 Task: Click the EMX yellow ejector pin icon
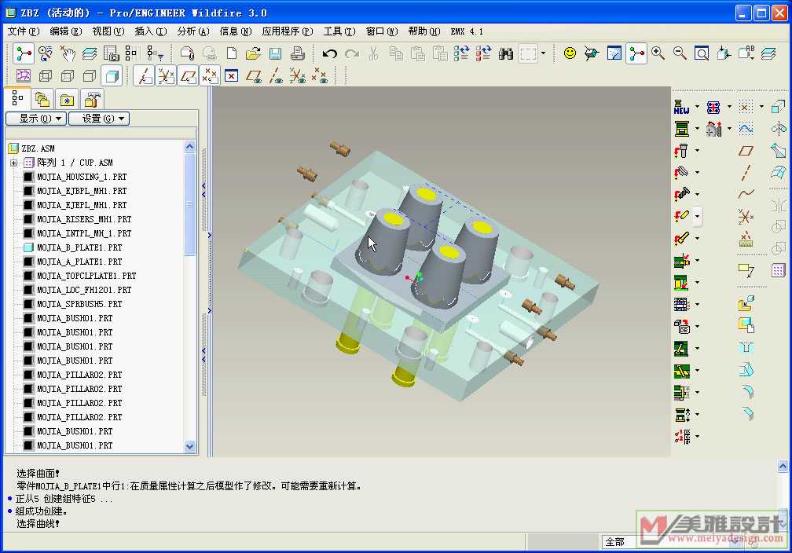pyautogui.click(x=681, y=238)
